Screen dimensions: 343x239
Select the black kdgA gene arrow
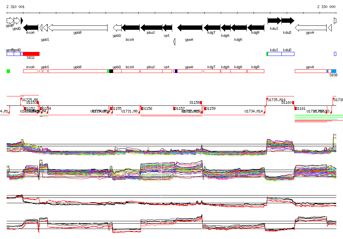point(226,28)
